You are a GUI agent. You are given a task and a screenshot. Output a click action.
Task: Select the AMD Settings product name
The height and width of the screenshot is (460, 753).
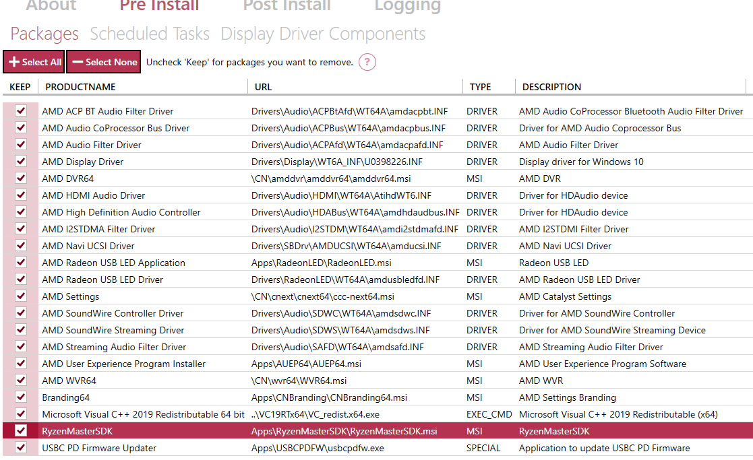click(71, 296)
